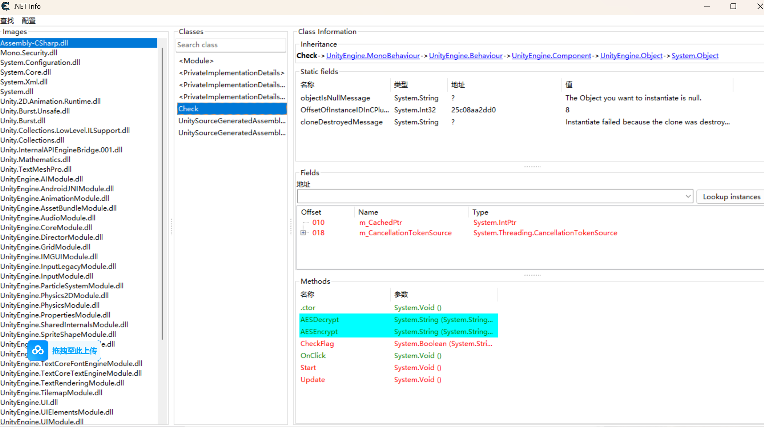764x427 pixels.
Task: Click the Search class input field
Action: (x=231, y=45)
